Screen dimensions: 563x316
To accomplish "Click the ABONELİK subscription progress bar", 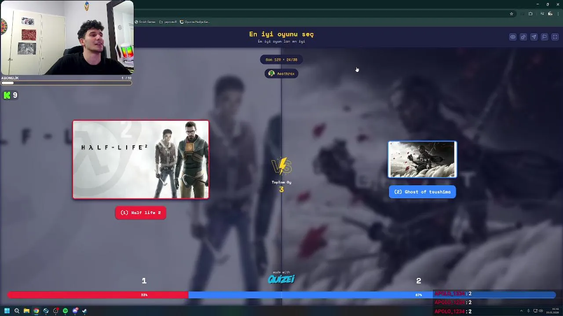I will click(66, 83).
